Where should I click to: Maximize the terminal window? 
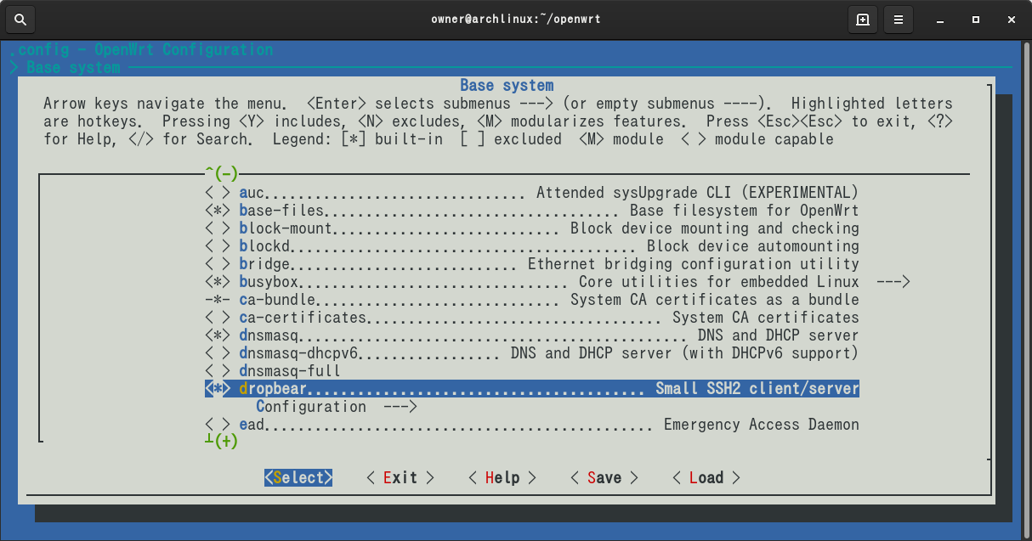point(976,19)
